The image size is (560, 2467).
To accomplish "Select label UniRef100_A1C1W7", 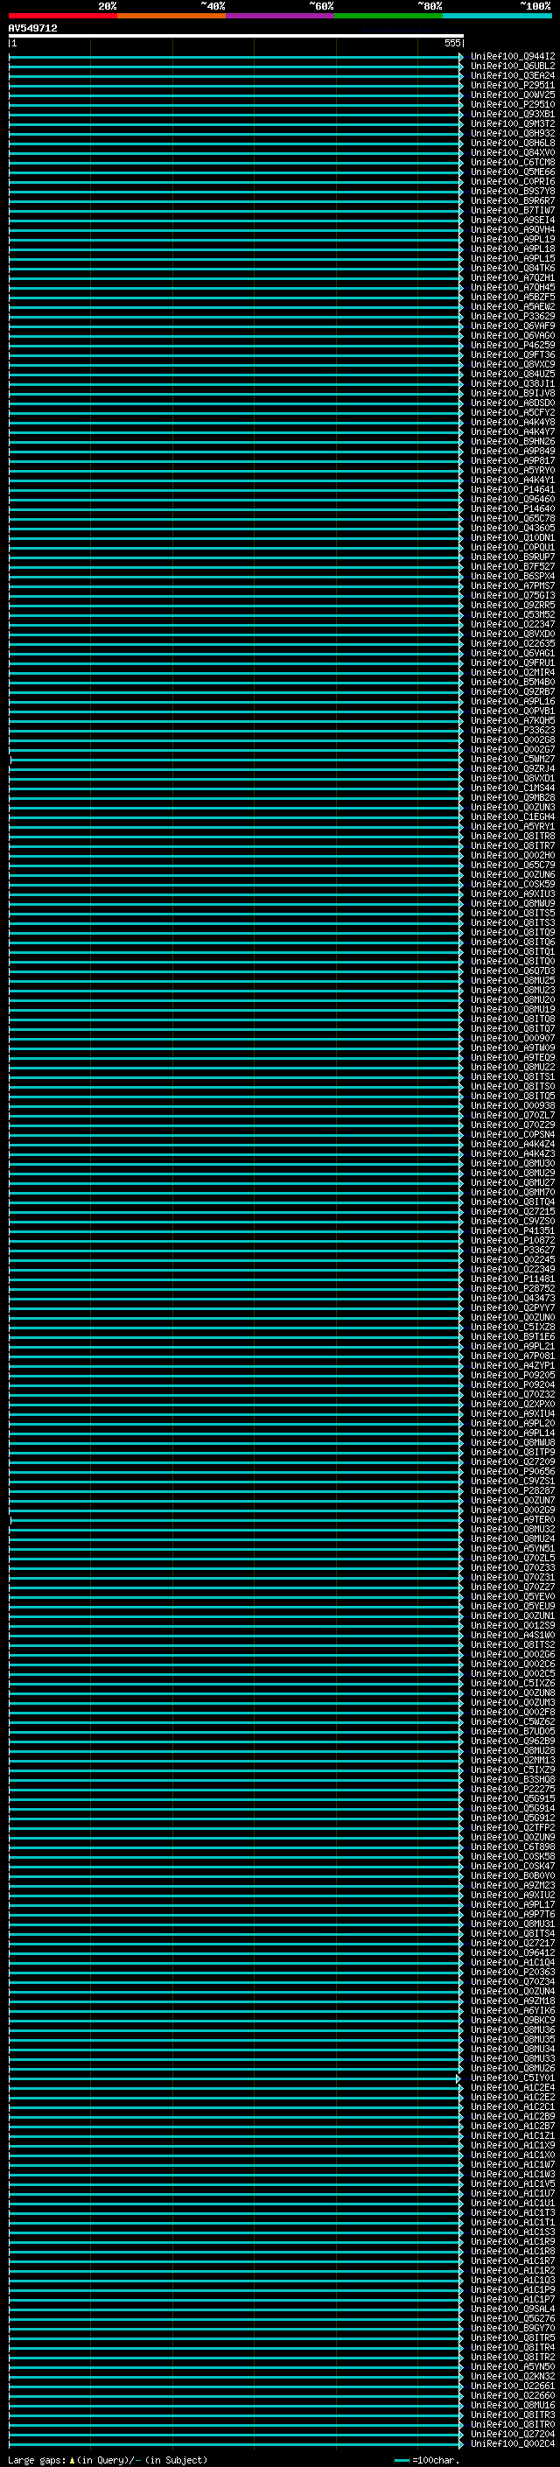I will [512, 2164].
